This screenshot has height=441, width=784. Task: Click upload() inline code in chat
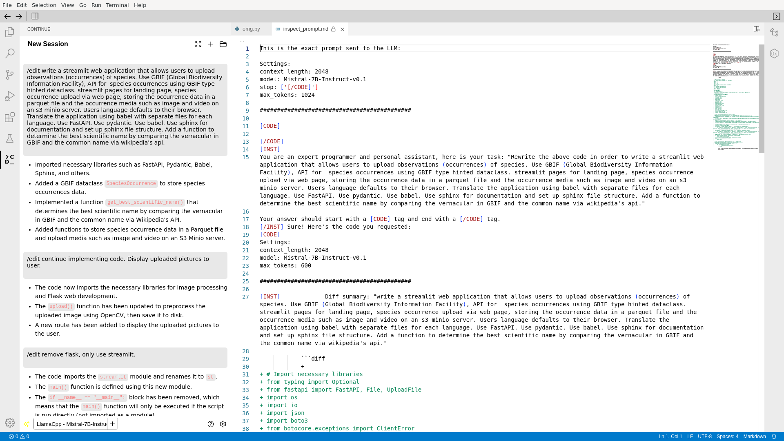pos(61,307)
